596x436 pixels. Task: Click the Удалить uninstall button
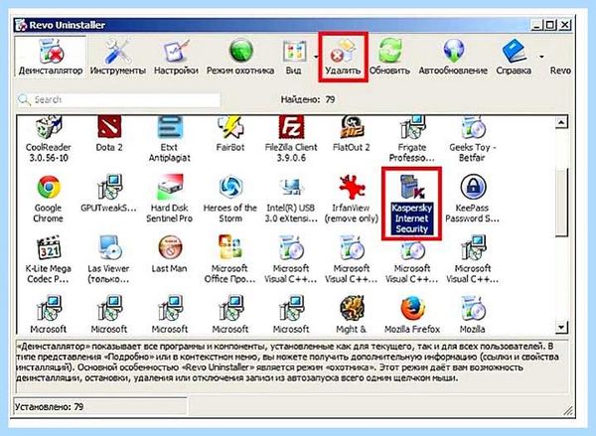[x=344, y=57]
